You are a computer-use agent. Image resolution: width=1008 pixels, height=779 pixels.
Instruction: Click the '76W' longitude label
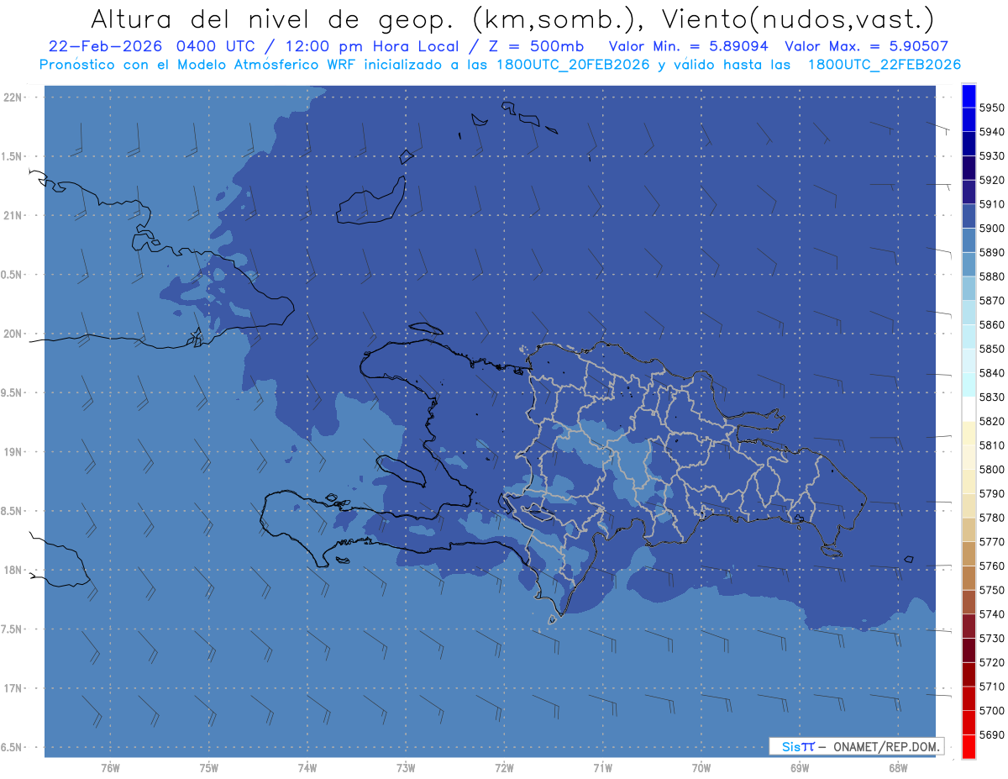[x=110, y=769]
